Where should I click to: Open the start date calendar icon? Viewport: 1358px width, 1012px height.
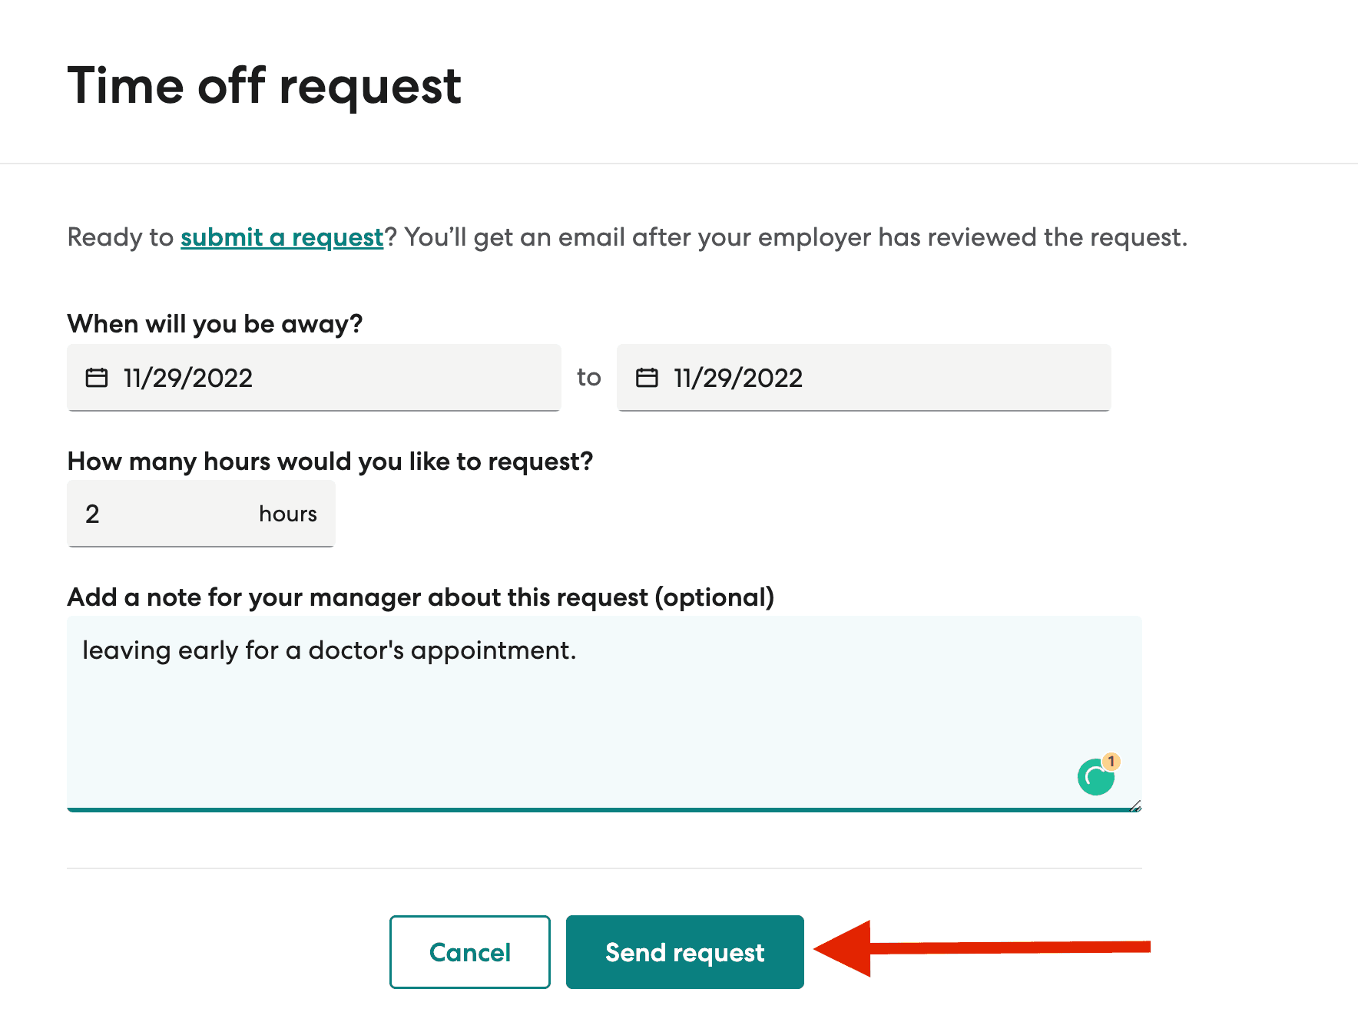pyautogui.click(x=97, y=378)
